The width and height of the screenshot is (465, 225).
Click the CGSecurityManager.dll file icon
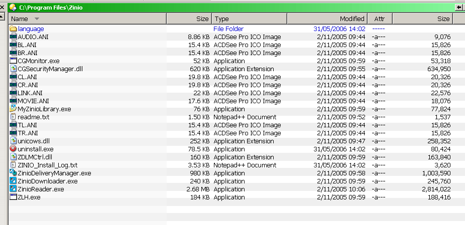pos(13,69)
